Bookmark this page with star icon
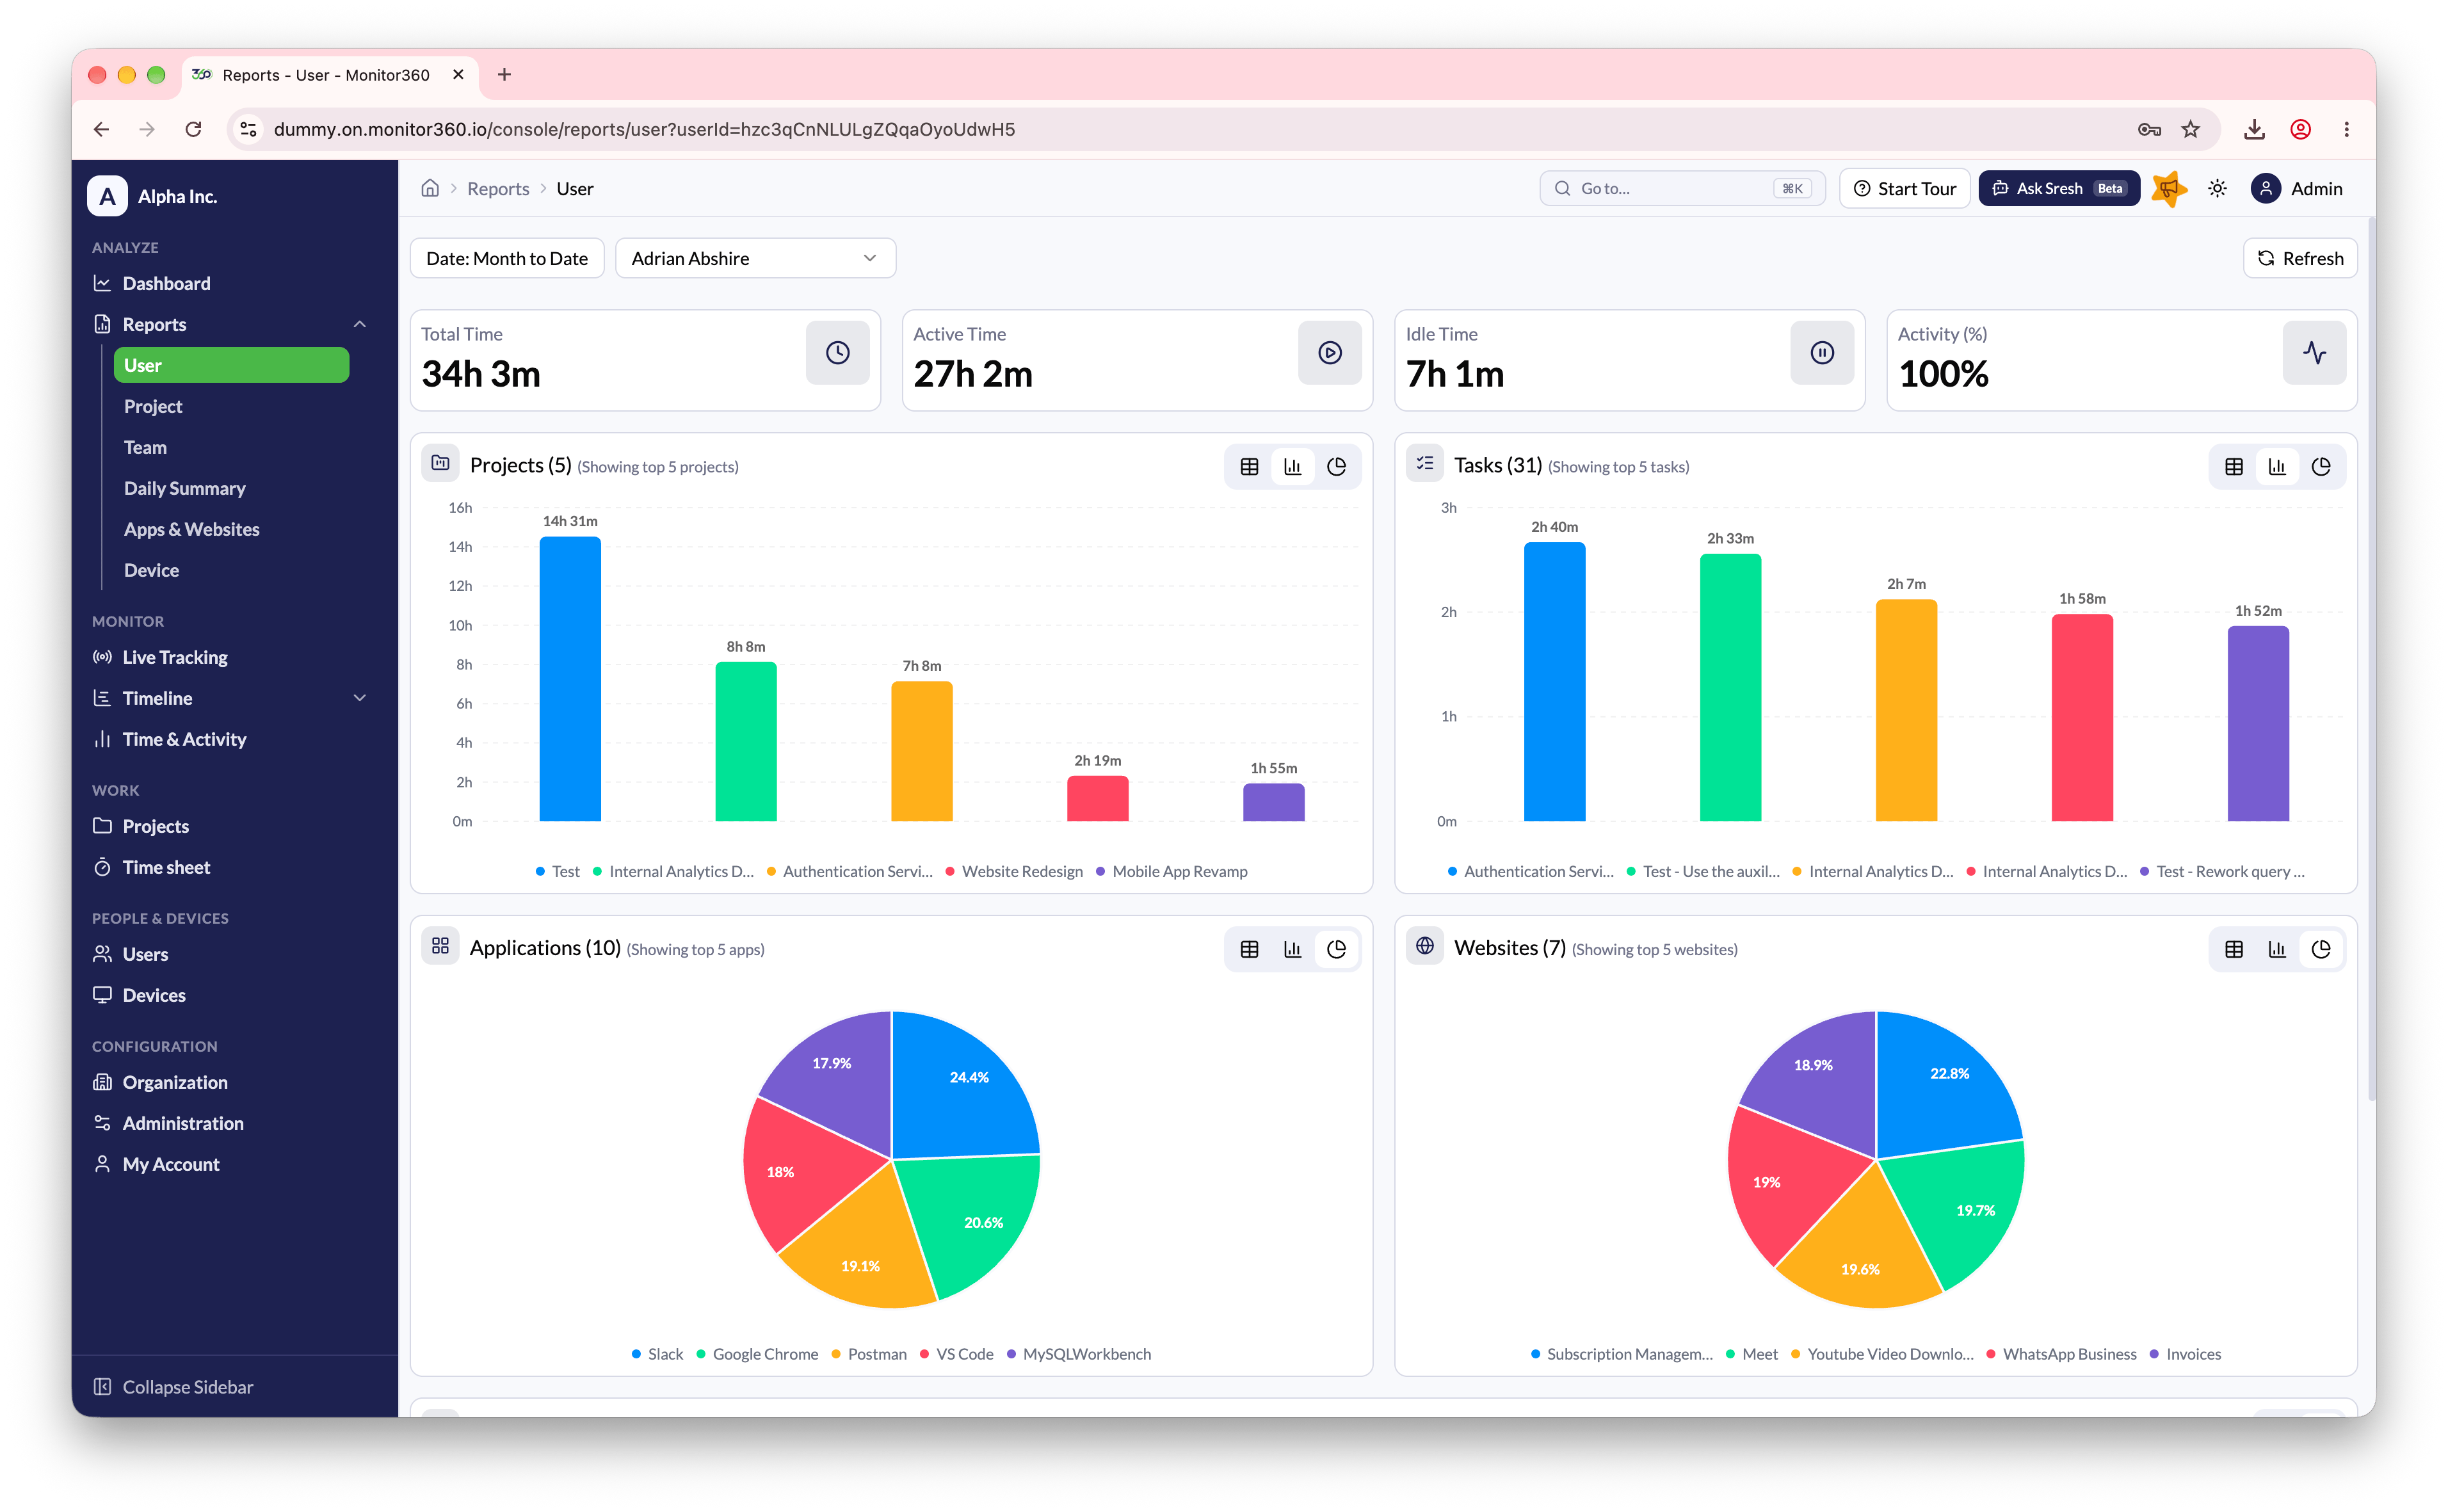 coord(2190,129)
